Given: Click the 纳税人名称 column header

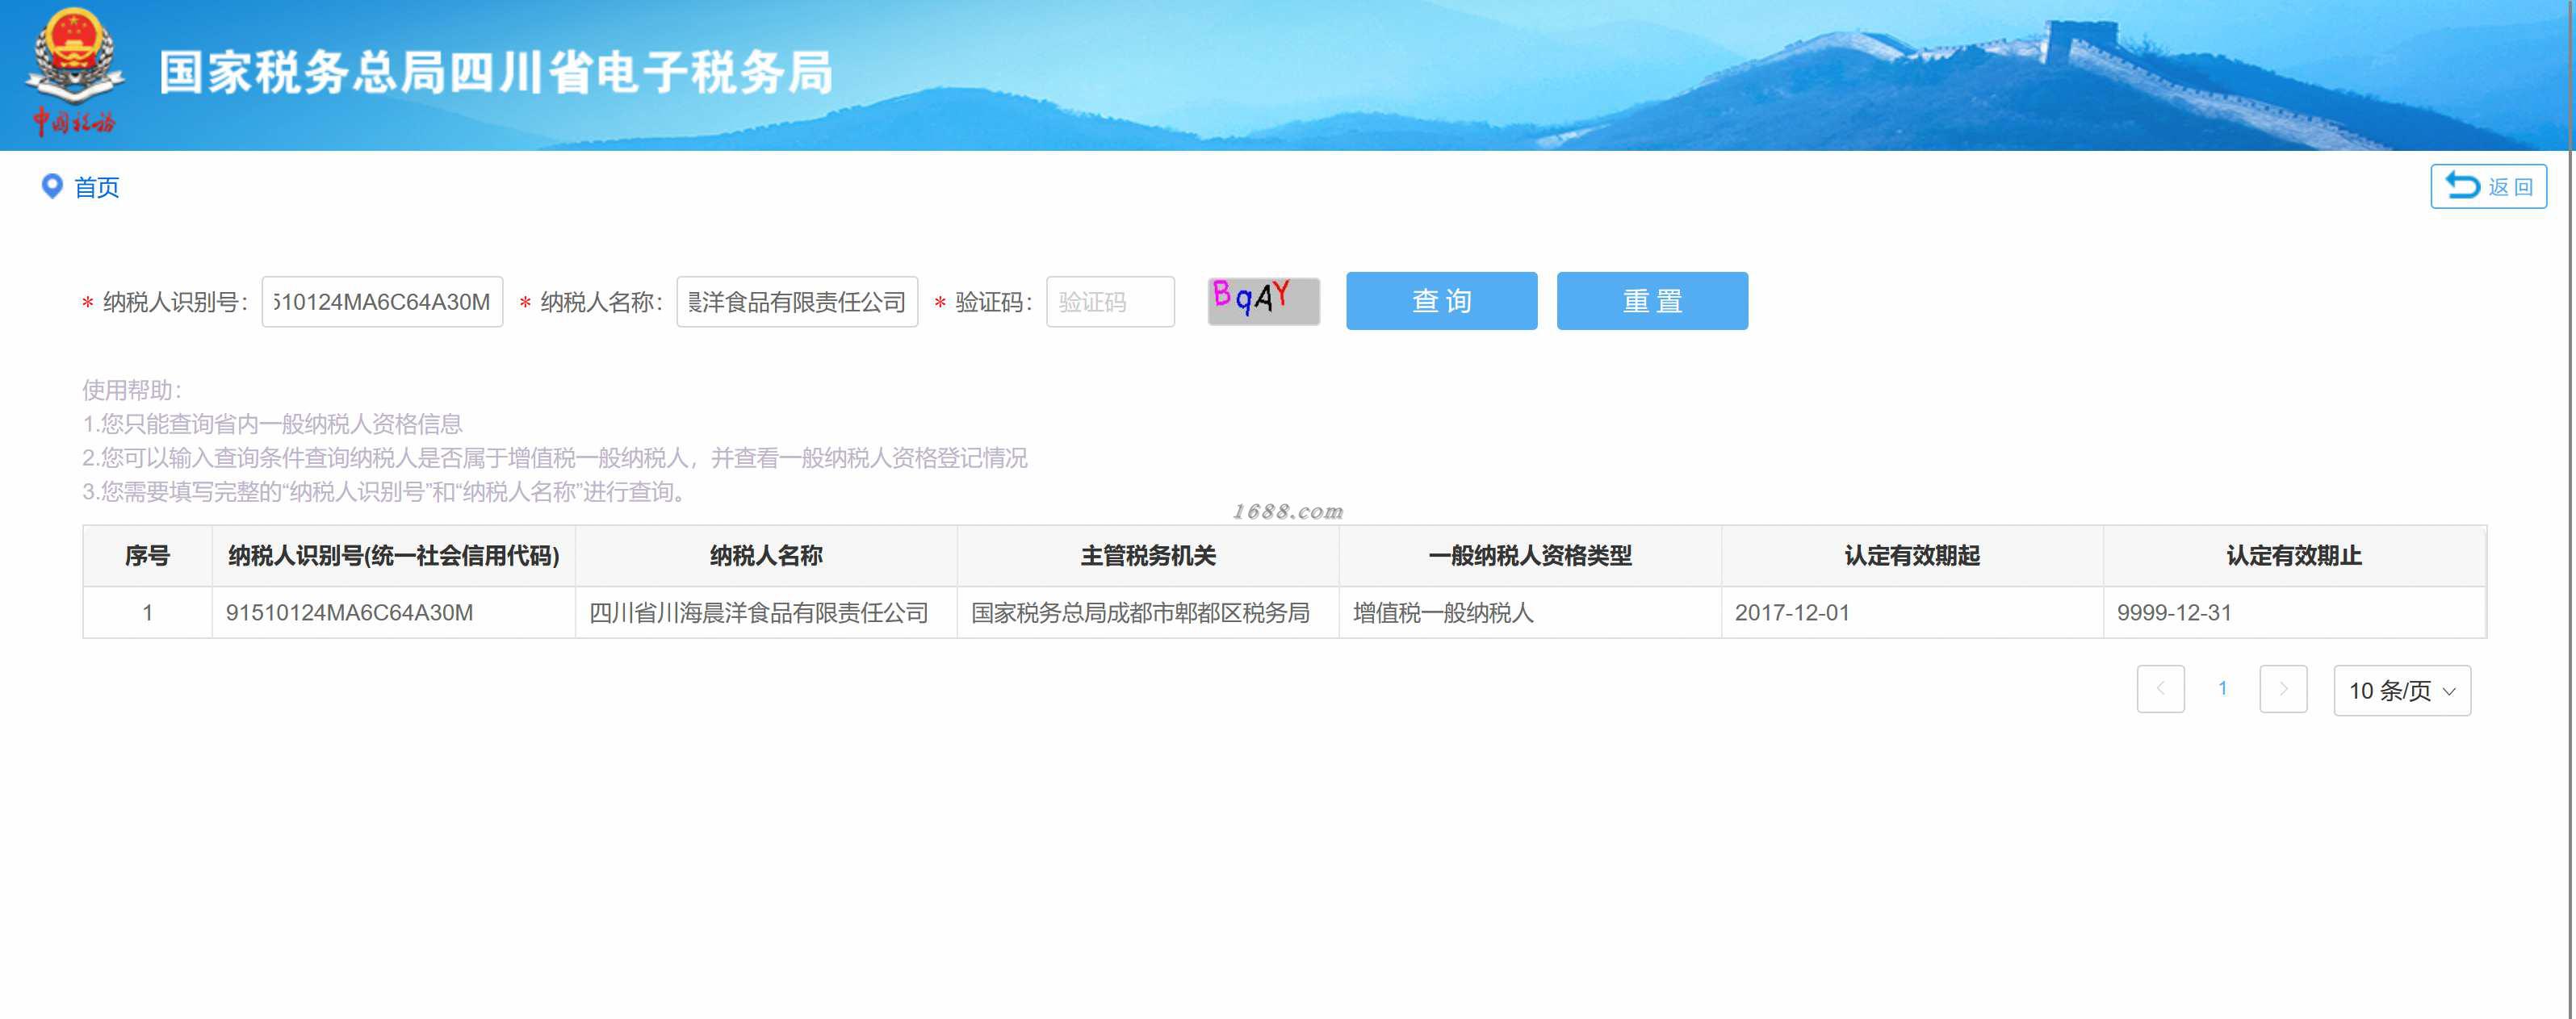Looking at the screenshot, I should click(766, 555).
